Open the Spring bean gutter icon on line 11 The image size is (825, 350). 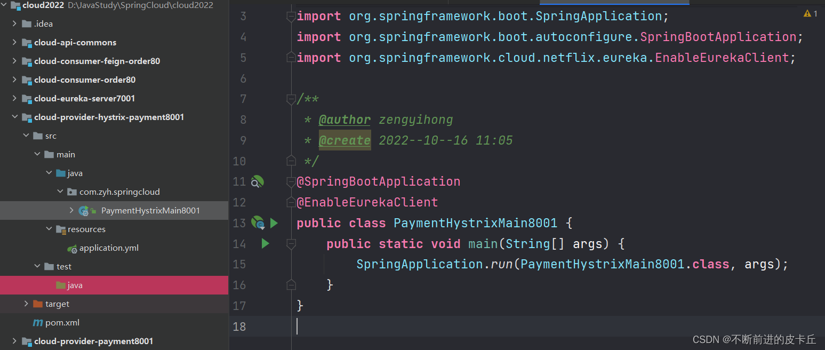pyautogui.click(x=258, y=181)
